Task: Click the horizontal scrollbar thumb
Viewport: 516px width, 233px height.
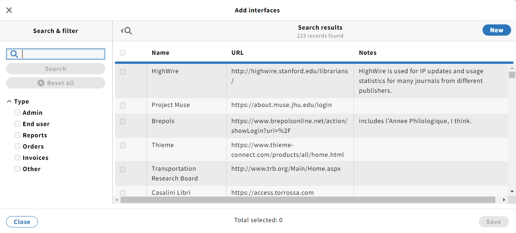Action: 308,200
